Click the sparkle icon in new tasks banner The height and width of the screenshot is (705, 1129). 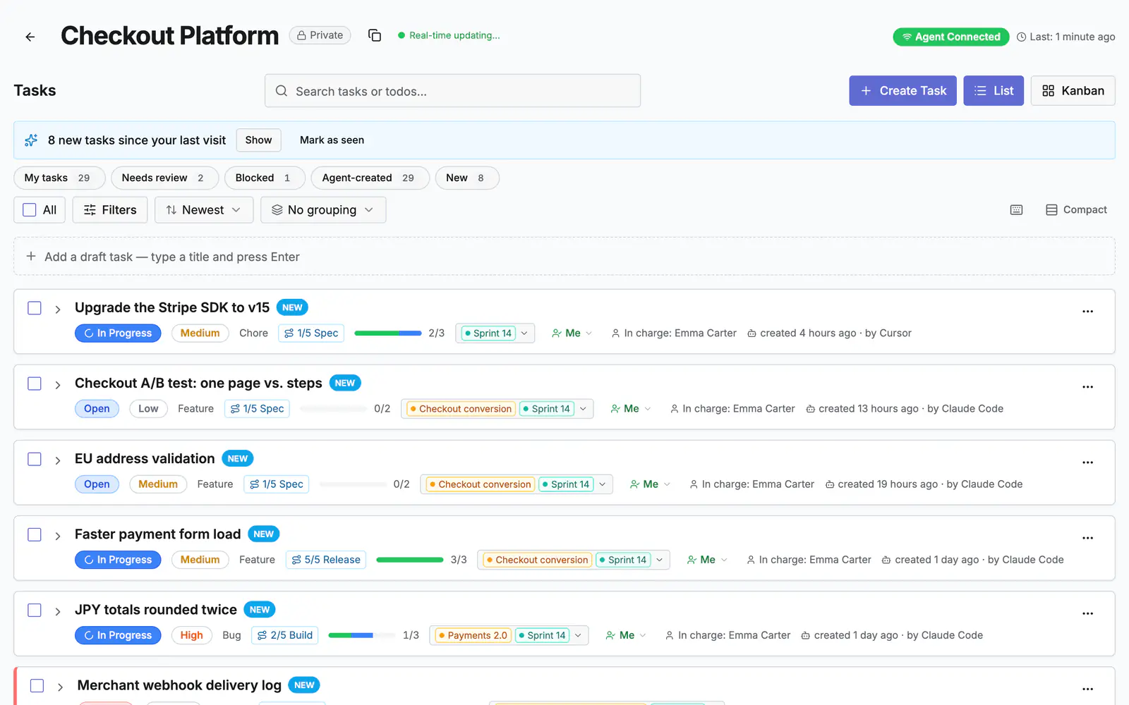click(x=31, y=140)
